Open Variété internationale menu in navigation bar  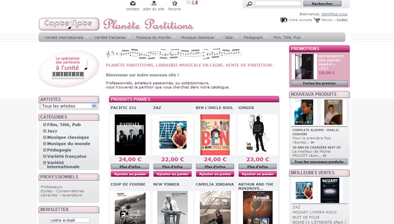click(64, 37)
